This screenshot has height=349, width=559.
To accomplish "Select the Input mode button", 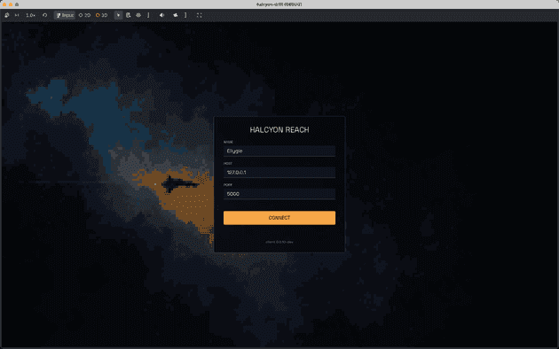I will [65, 15].
